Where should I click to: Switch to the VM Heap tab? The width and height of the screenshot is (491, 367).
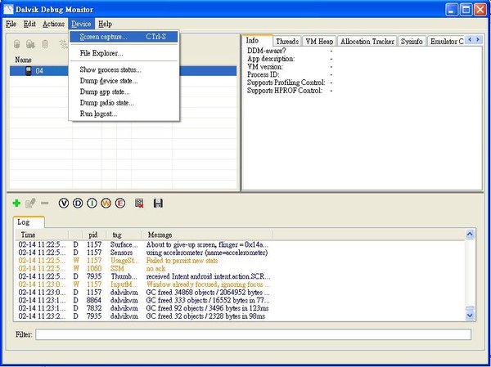pyautogui.click(x=318, y=41)
